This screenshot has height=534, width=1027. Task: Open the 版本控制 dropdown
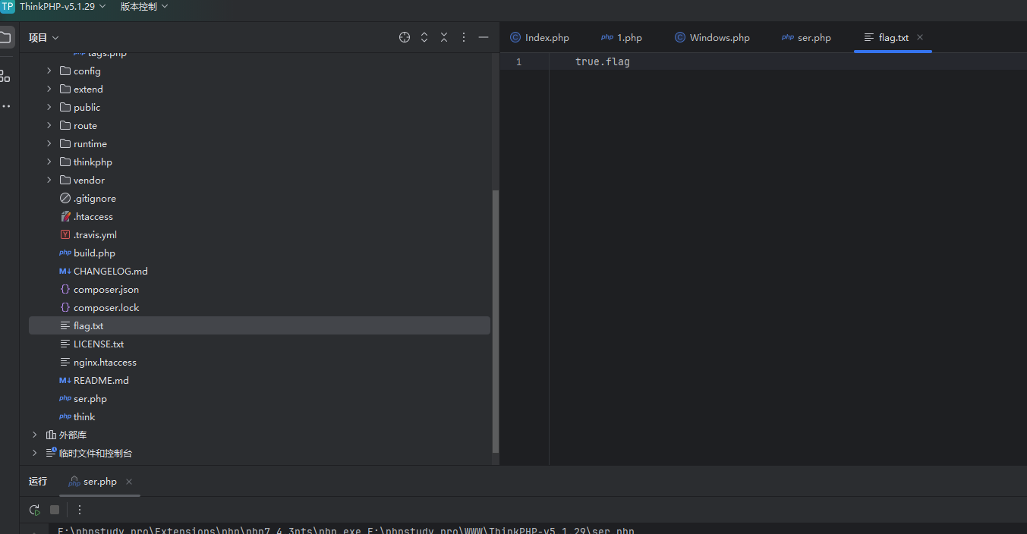click(x=144, y=6)
